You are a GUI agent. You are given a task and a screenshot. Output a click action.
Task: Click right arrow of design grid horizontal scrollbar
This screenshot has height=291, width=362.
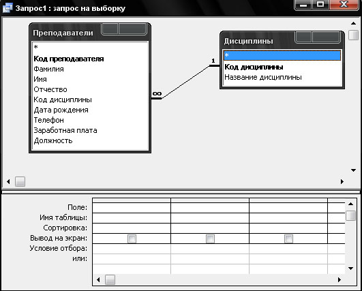point(339,279)
